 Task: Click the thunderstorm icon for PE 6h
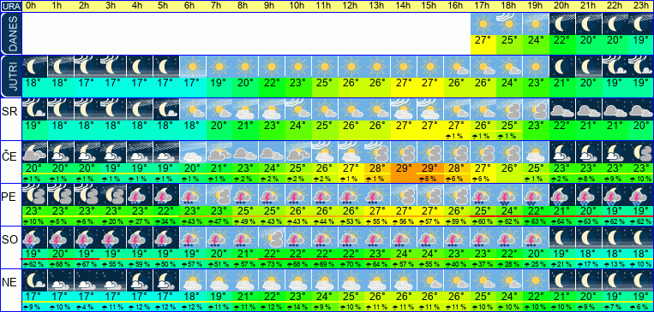pos(193,194)
